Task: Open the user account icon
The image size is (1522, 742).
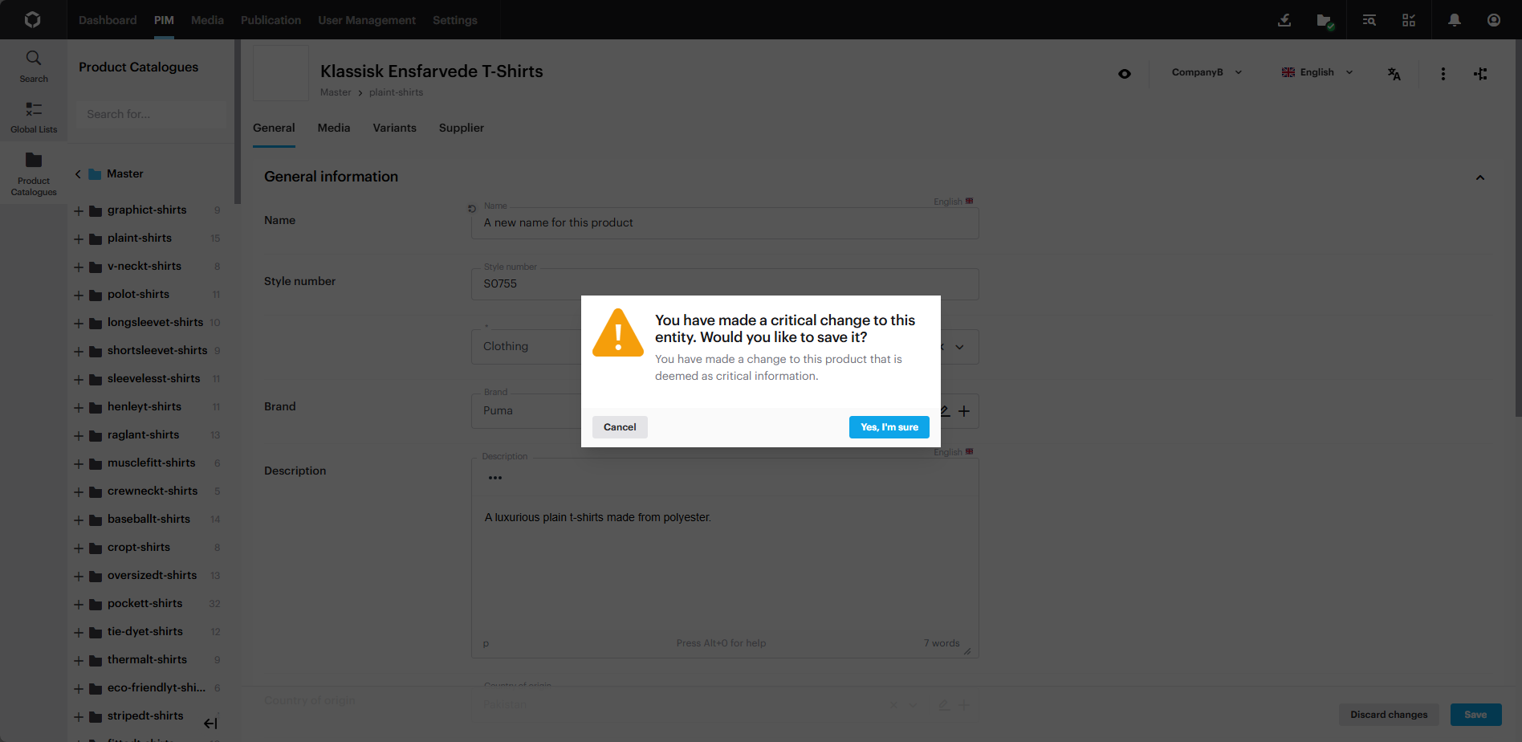Action: point(1493,20)
